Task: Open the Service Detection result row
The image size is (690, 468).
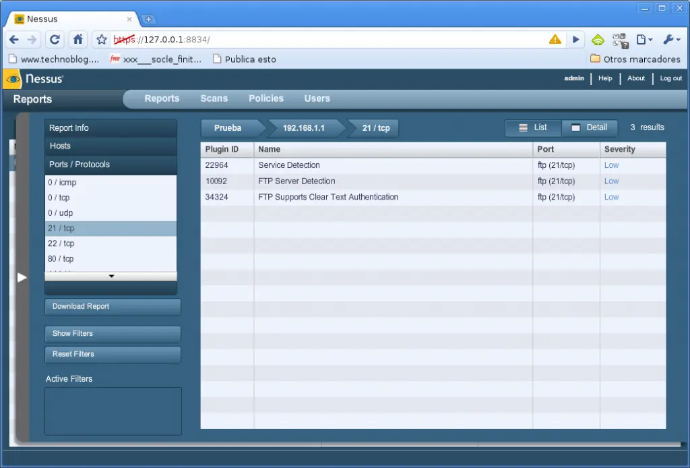Action: point(433,165)
